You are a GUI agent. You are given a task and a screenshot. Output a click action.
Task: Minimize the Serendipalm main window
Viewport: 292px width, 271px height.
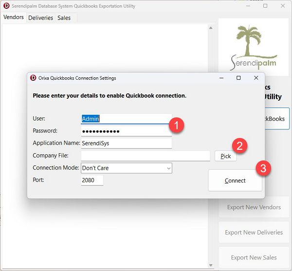[x=248, y=6]
